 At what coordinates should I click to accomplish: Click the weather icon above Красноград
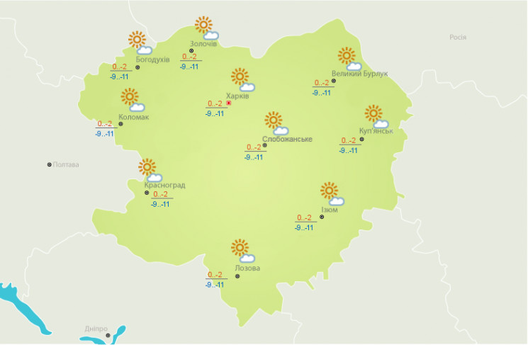point(150,170)
